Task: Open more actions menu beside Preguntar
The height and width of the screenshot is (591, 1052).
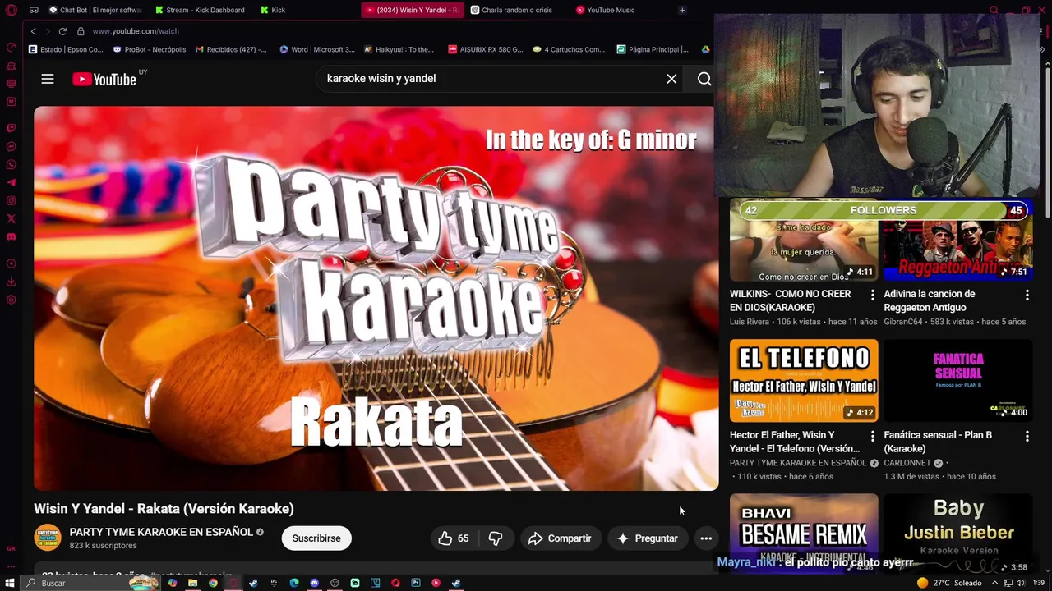Action: pyautogui.click(x=706, y=538)
